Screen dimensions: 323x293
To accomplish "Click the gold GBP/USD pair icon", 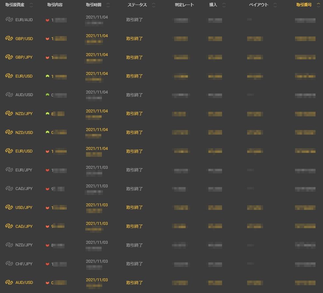I will (9, 38).
